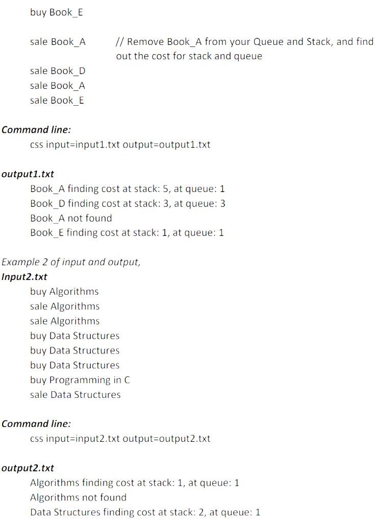The height and width of the screenshot is (523, 382).
Task: Click the 'output2.txt' heading
Action: [x=28, y=468]
